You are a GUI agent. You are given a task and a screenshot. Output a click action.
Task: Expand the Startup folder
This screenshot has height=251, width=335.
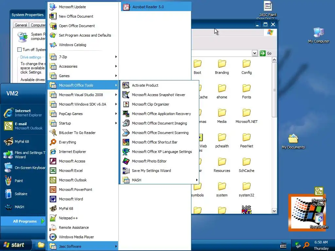click(x=83, y=123)
